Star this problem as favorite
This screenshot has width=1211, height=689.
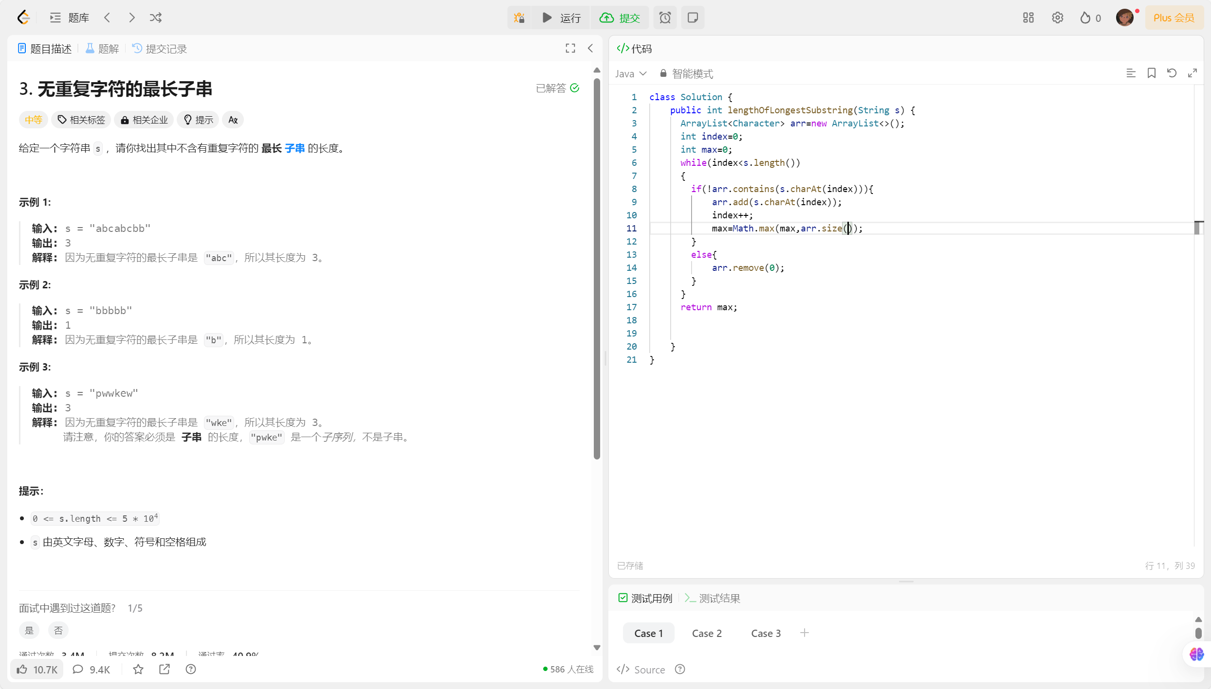point(138,670)
